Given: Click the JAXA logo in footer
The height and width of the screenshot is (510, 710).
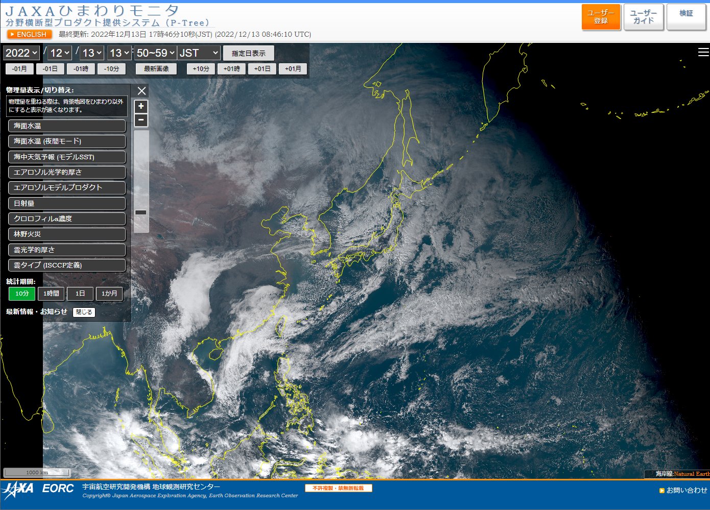Looking at the screenshot, I should 18,491.
